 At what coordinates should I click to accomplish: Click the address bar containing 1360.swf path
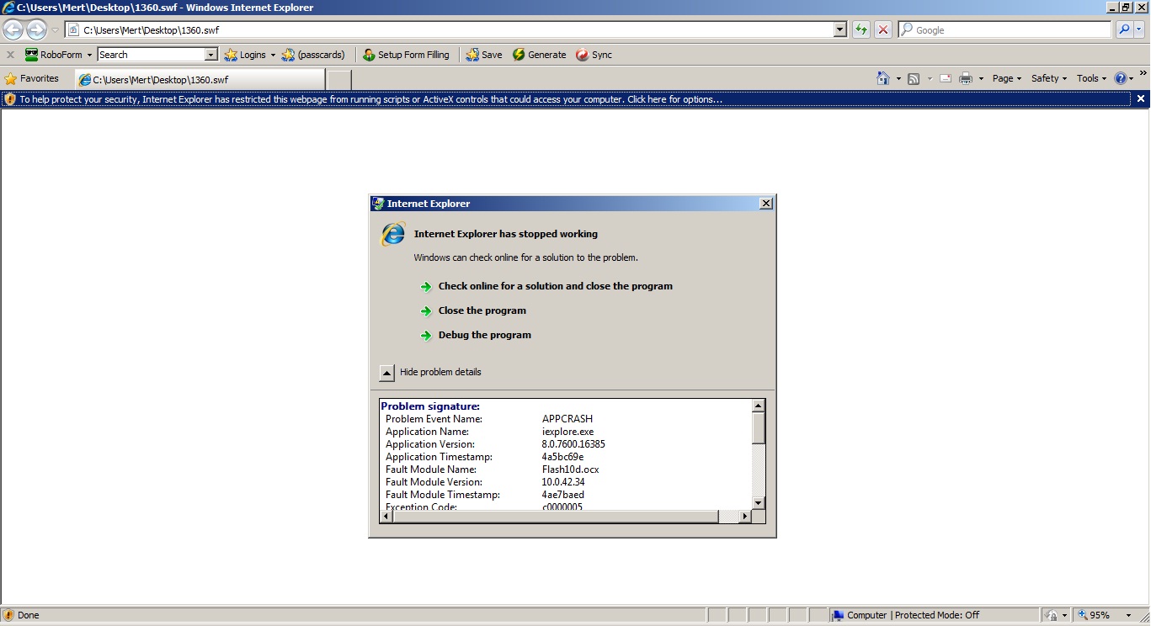tap(450, 30)
